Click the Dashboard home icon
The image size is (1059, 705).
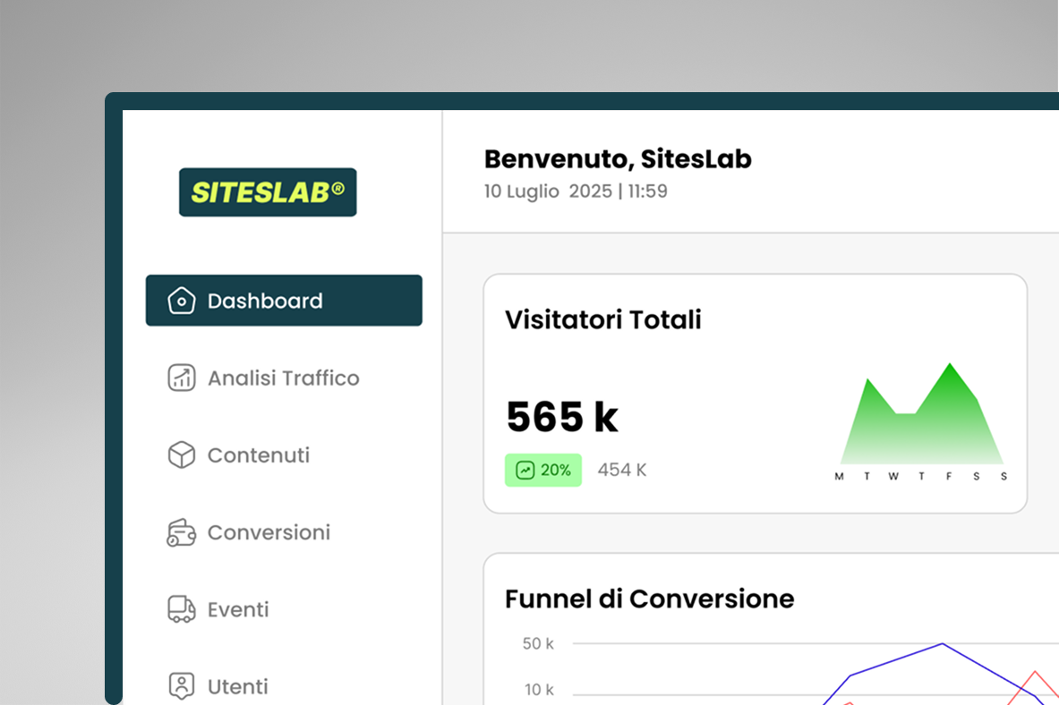click(182, 301)
